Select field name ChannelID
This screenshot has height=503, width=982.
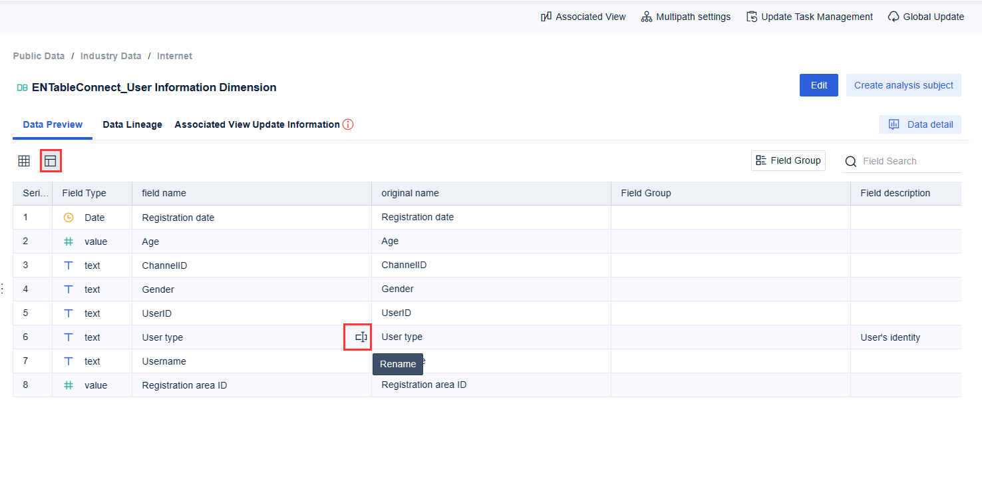pos(164,265)
